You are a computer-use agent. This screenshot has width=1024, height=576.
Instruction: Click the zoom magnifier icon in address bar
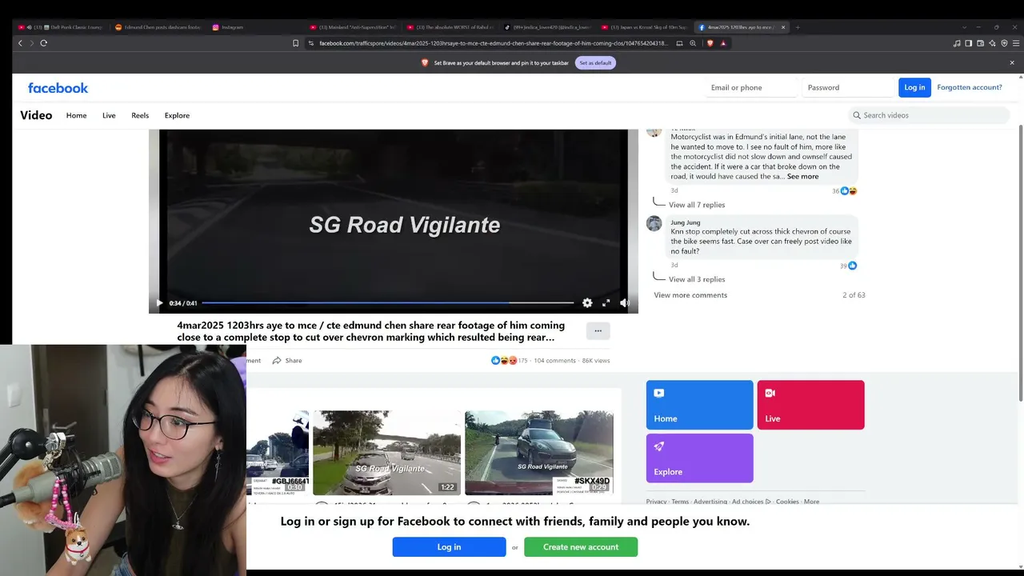[693, 43]
